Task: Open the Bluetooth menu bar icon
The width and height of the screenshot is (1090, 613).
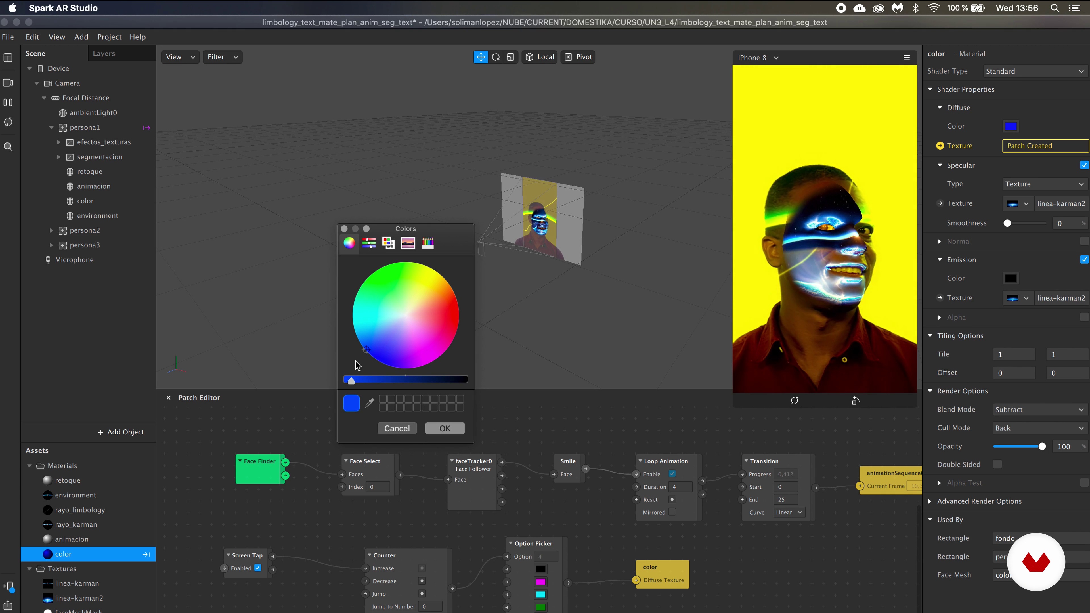Action: point(915,8)
